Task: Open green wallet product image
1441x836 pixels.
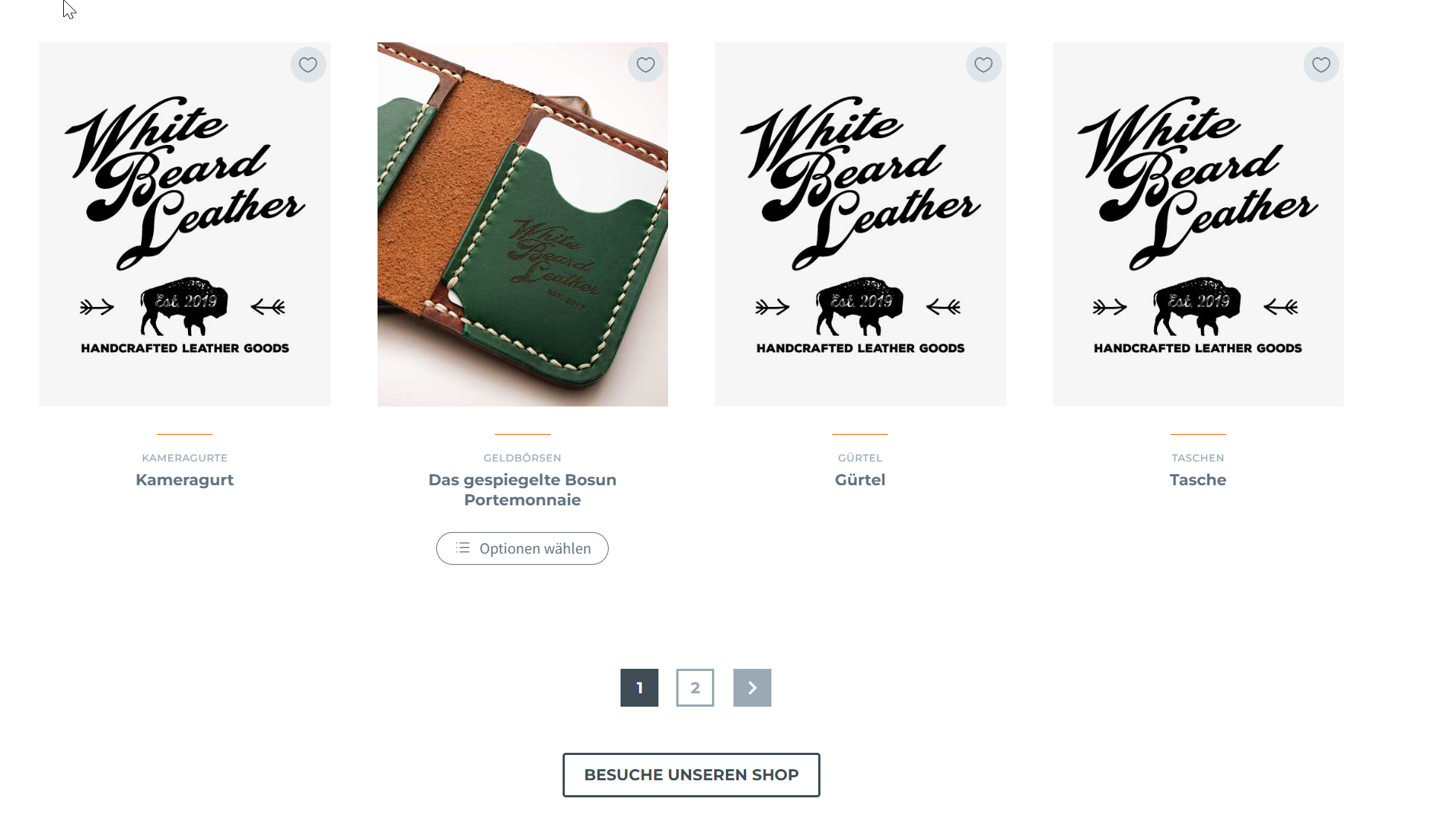Action: (x=522, y=224)
